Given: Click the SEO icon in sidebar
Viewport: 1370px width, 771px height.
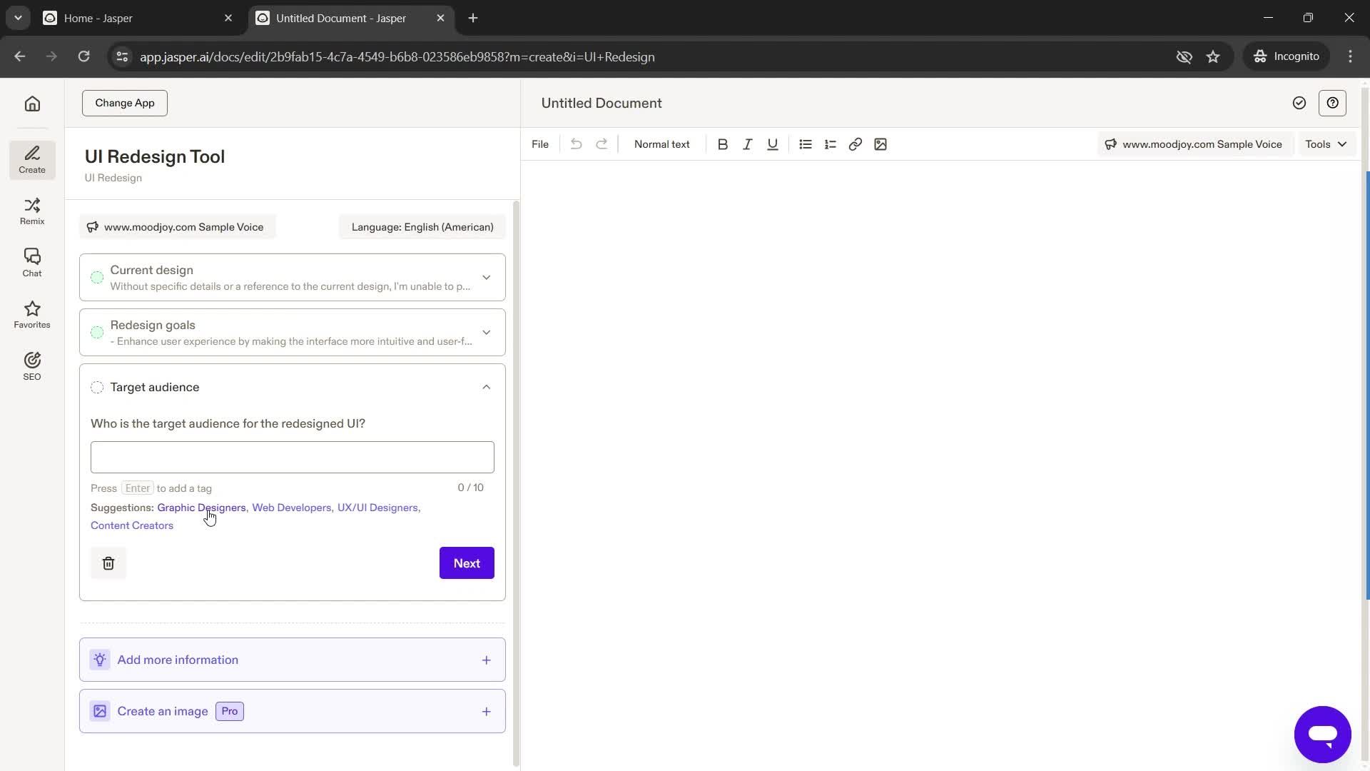Looking at the screenshot, I should [32, 366].
